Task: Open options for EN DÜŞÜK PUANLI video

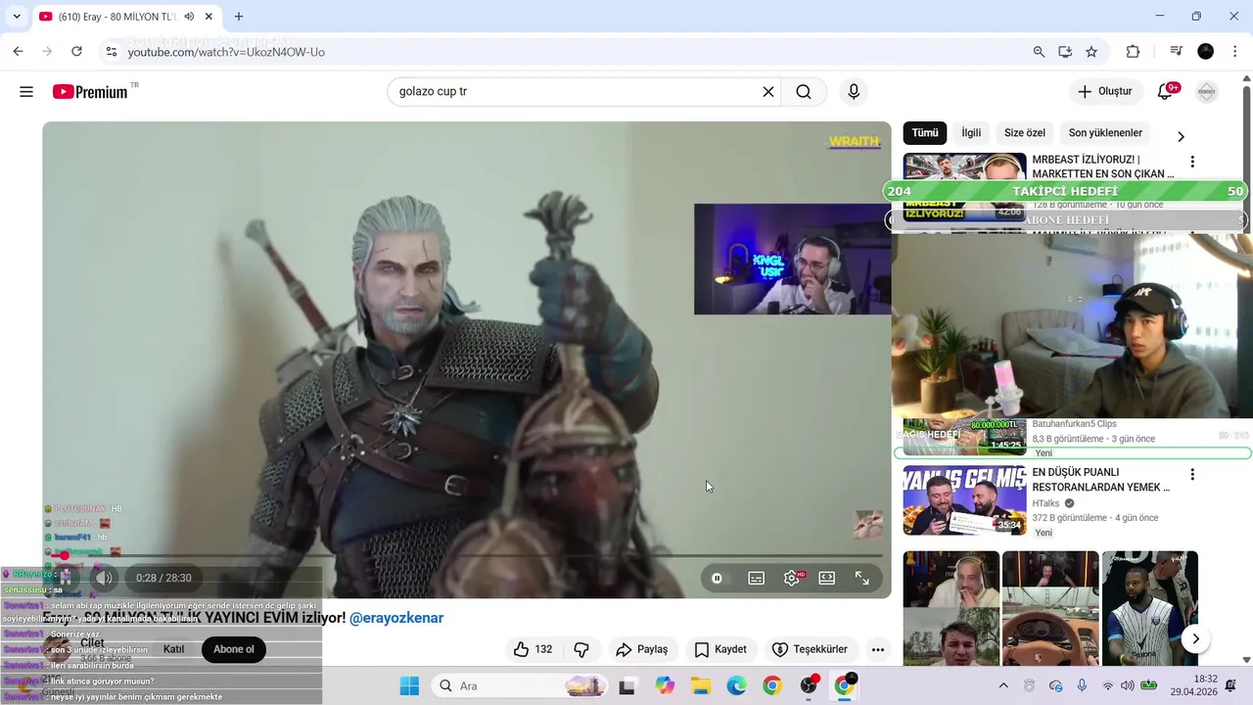Action: click(x=1191, y=475)
